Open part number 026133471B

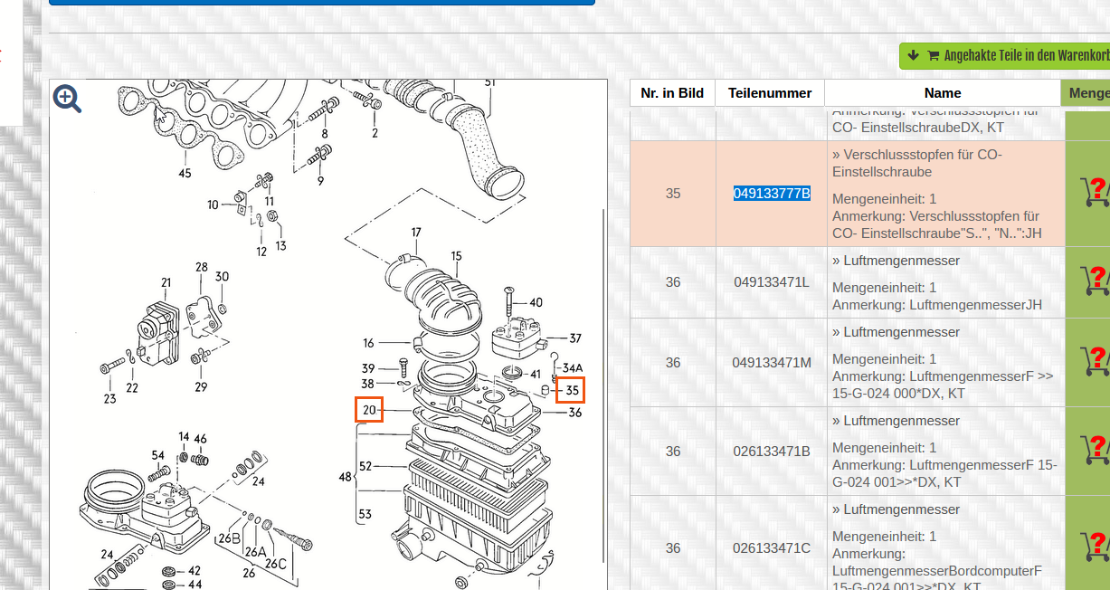[771, 452]
